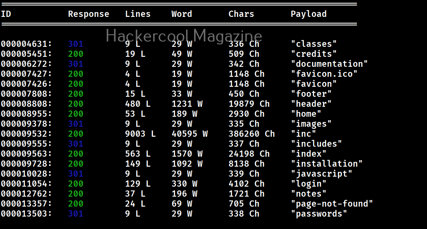Click request ID 000009532
Viewport: 427px width, 229px height.
pos(26,134)
